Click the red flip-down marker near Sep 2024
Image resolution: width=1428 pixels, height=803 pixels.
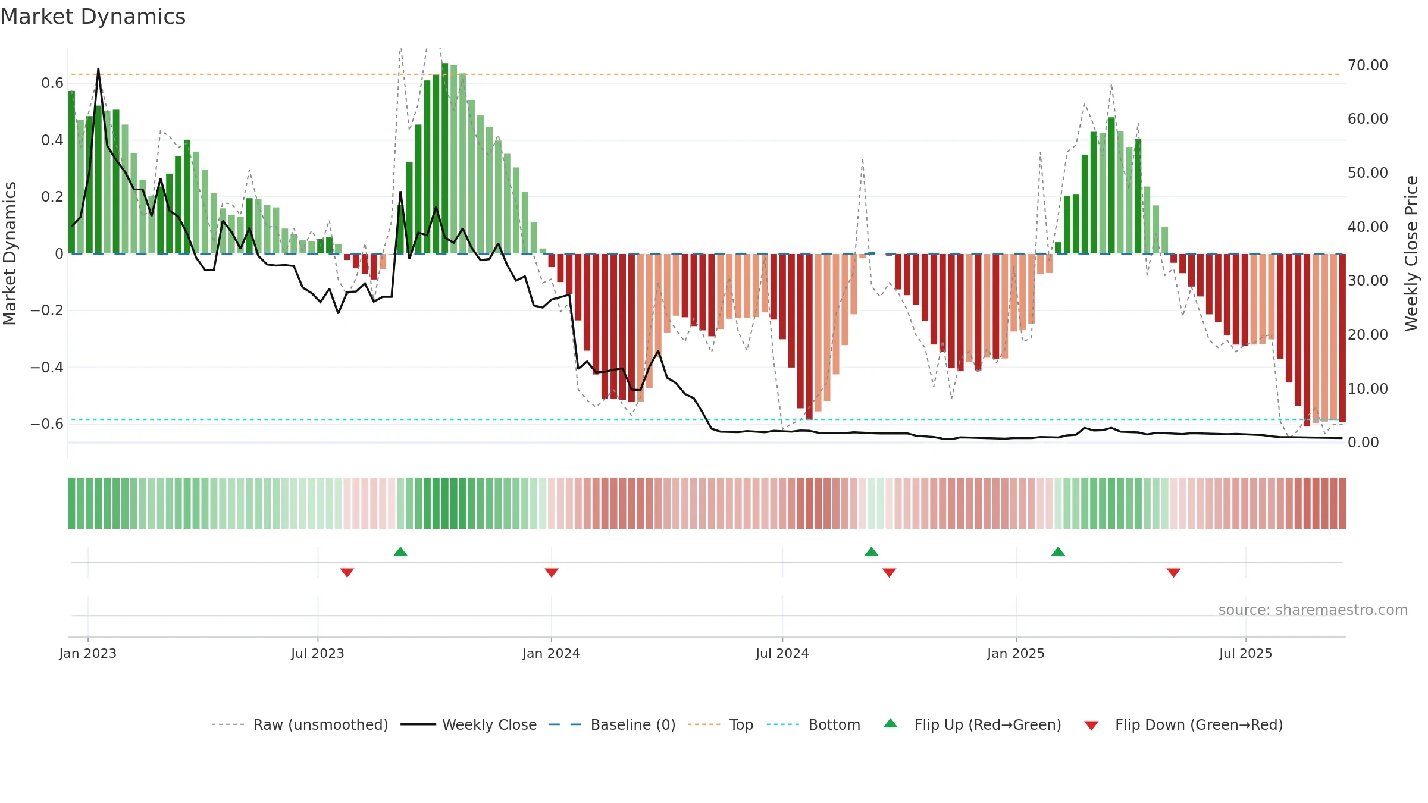pos(890,572)
